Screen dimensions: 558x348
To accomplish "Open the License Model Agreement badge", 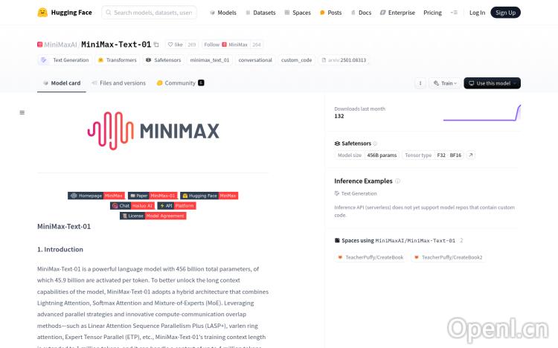I will 153,216.
